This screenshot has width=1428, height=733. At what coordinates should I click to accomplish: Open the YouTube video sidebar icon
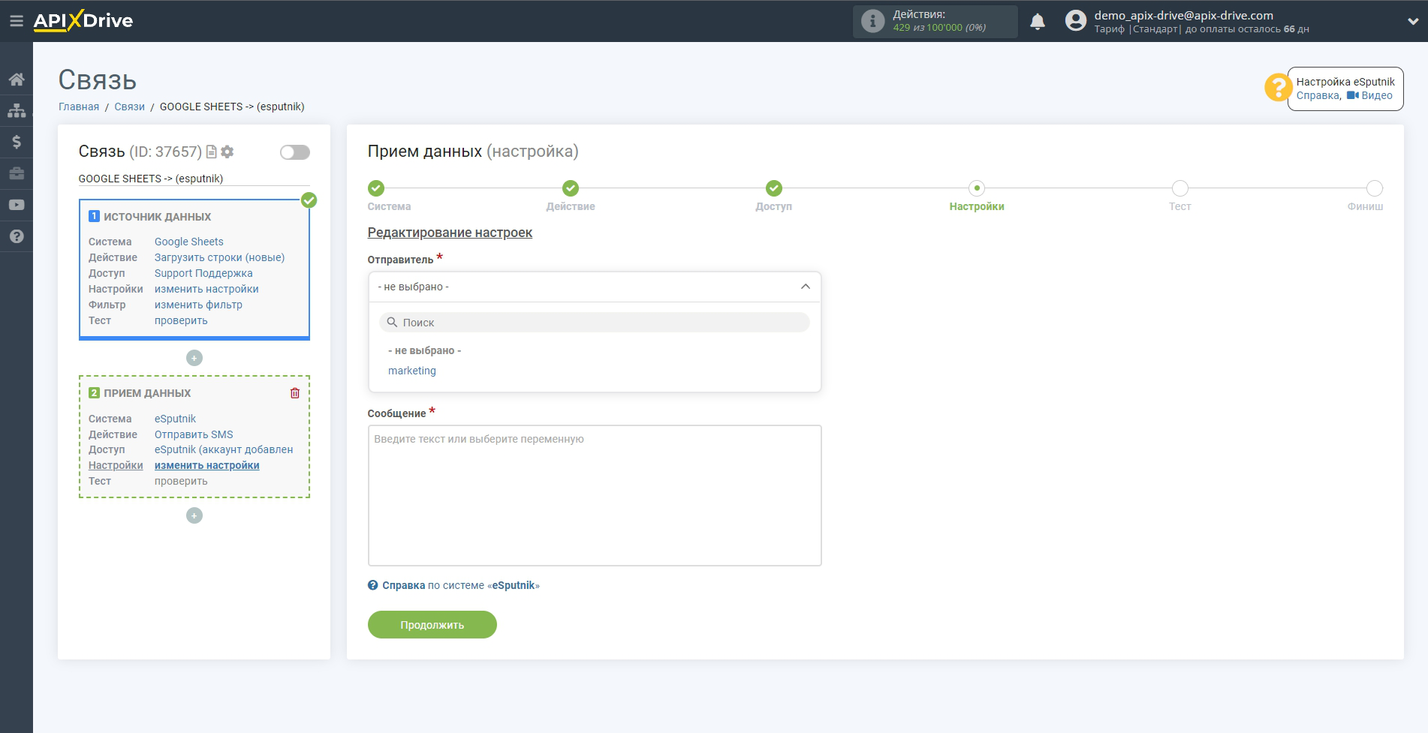(x=17, y=205)
